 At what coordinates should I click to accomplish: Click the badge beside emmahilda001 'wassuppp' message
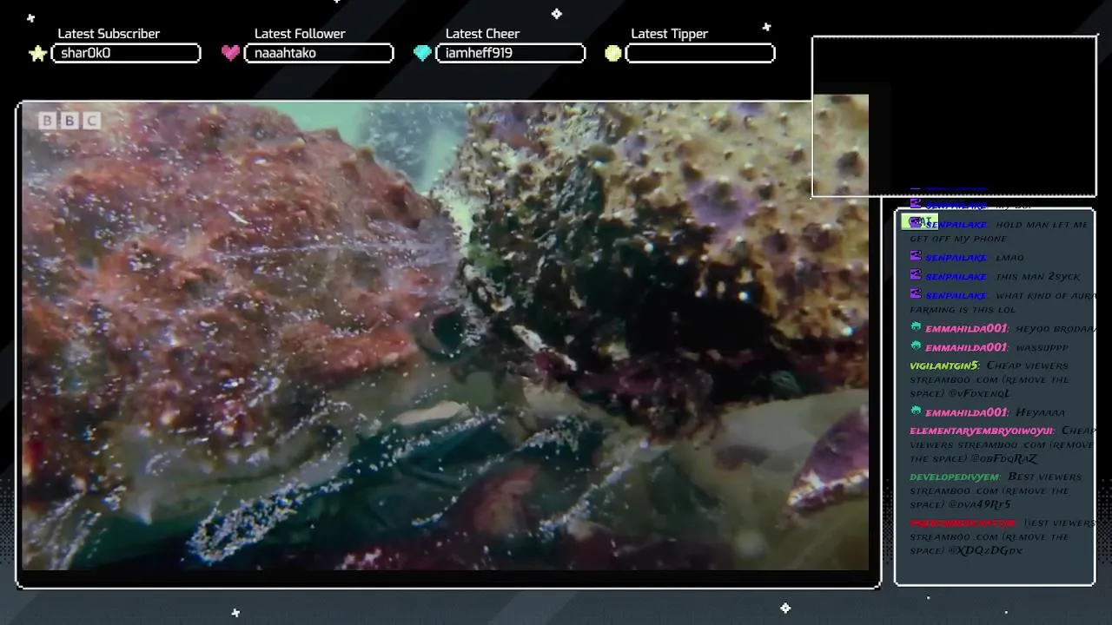916,345
